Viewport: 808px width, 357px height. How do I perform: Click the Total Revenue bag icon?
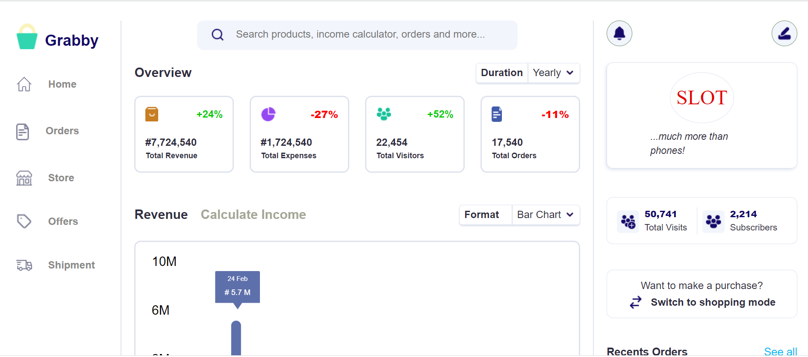click(x=152, y=114)
